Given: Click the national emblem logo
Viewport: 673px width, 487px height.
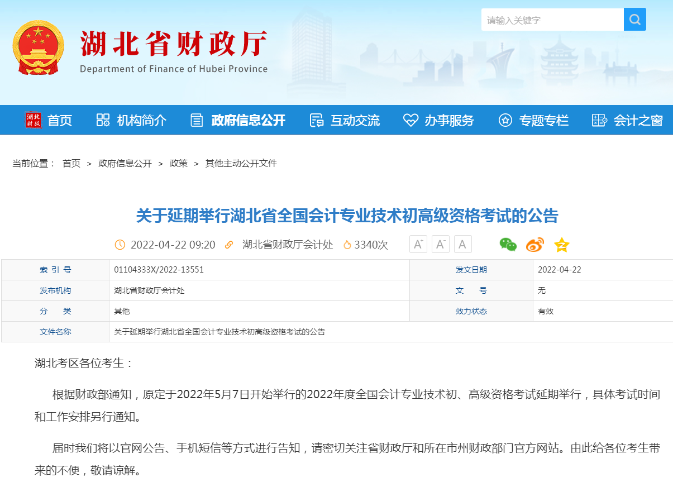Looking at the screenshot, I should (x=39, y=47).
